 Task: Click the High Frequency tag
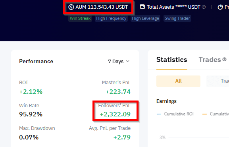click(x=111, y=18)
